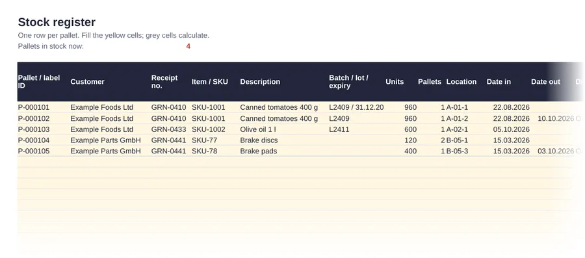Click the 'Units' column header
Image resolution: width=585 pixels, height=258 pixels.
(395, 82)
